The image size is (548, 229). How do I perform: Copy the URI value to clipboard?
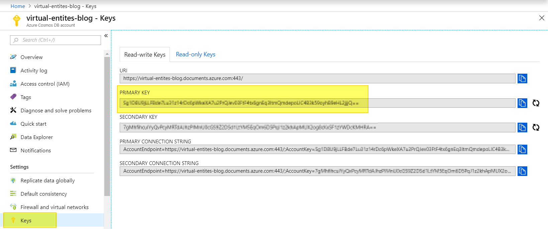(x=522, y=79)
